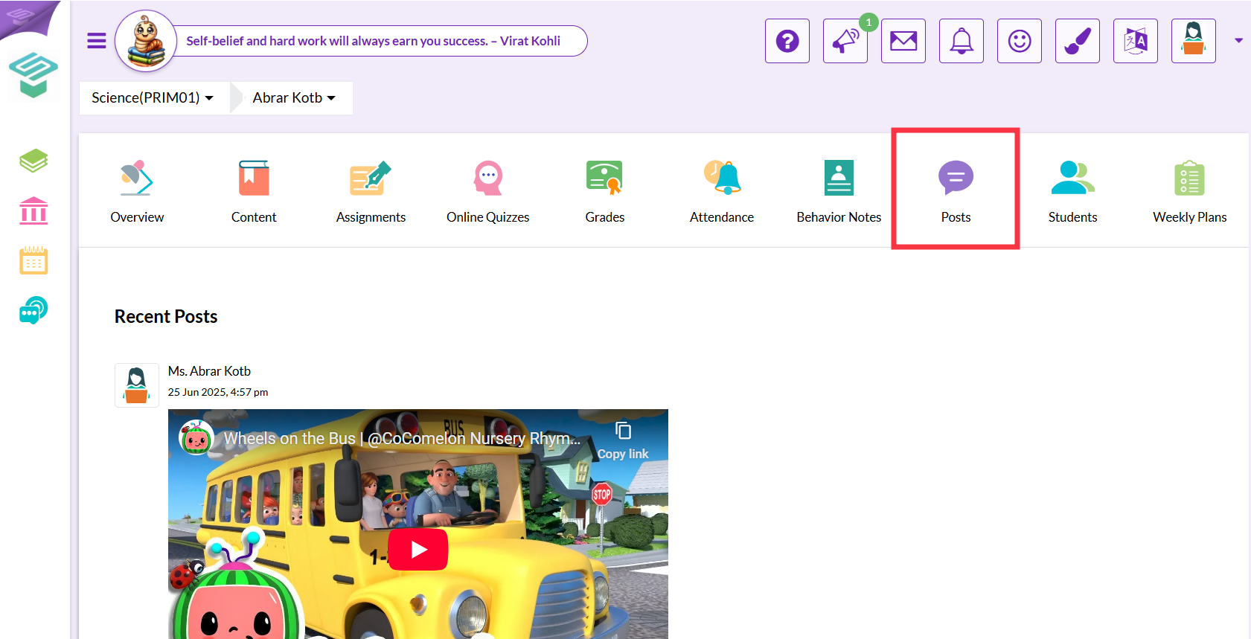Play the Wheels on the Bus video

pyautogui.click(x=418, y=550)
